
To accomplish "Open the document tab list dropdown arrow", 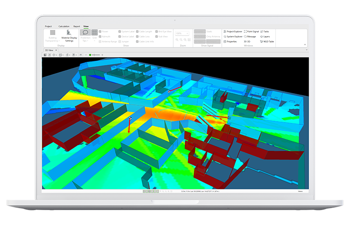I will click(306, 50).
